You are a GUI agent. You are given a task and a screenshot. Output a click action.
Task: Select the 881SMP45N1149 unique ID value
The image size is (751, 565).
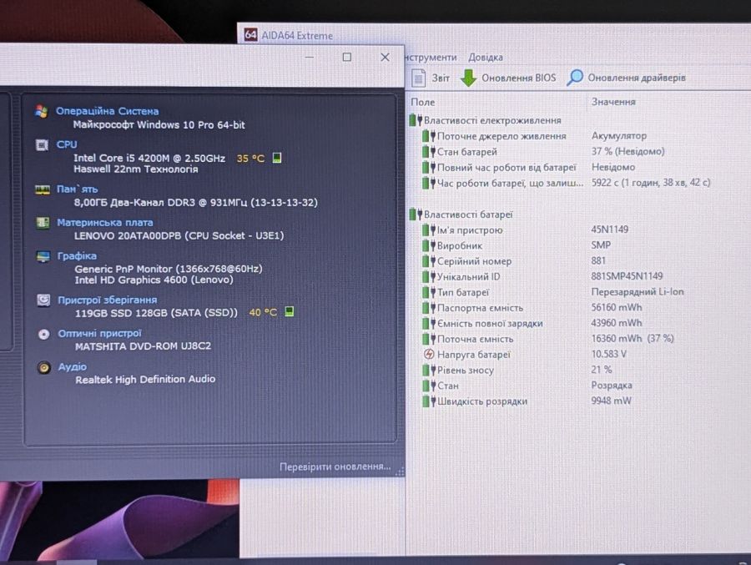tap(627, 276)
